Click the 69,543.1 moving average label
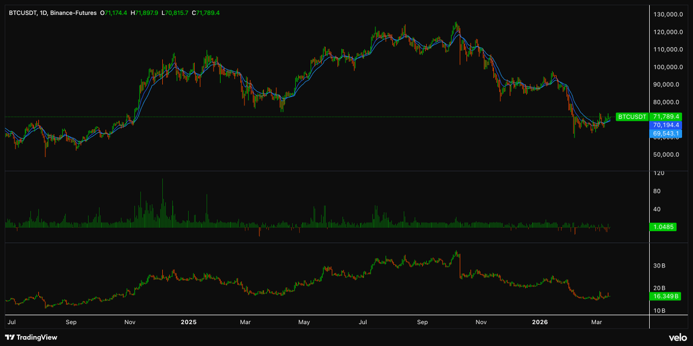The image size is (693, 346). (x=666, y=133)
